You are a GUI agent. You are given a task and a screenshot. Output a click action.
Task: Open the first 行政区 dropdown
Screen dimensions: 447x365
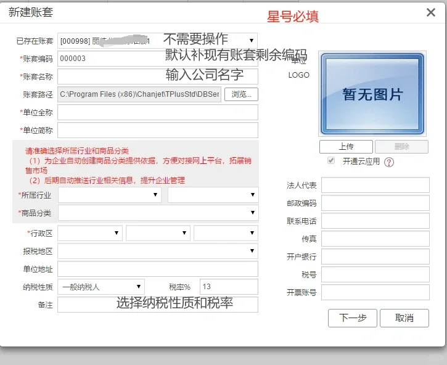[90, 233]
